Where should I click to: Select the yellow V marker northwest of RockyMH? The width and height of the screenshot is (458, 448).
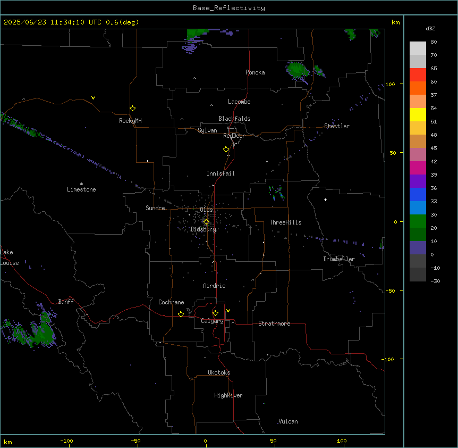click(x=93, y=98)
